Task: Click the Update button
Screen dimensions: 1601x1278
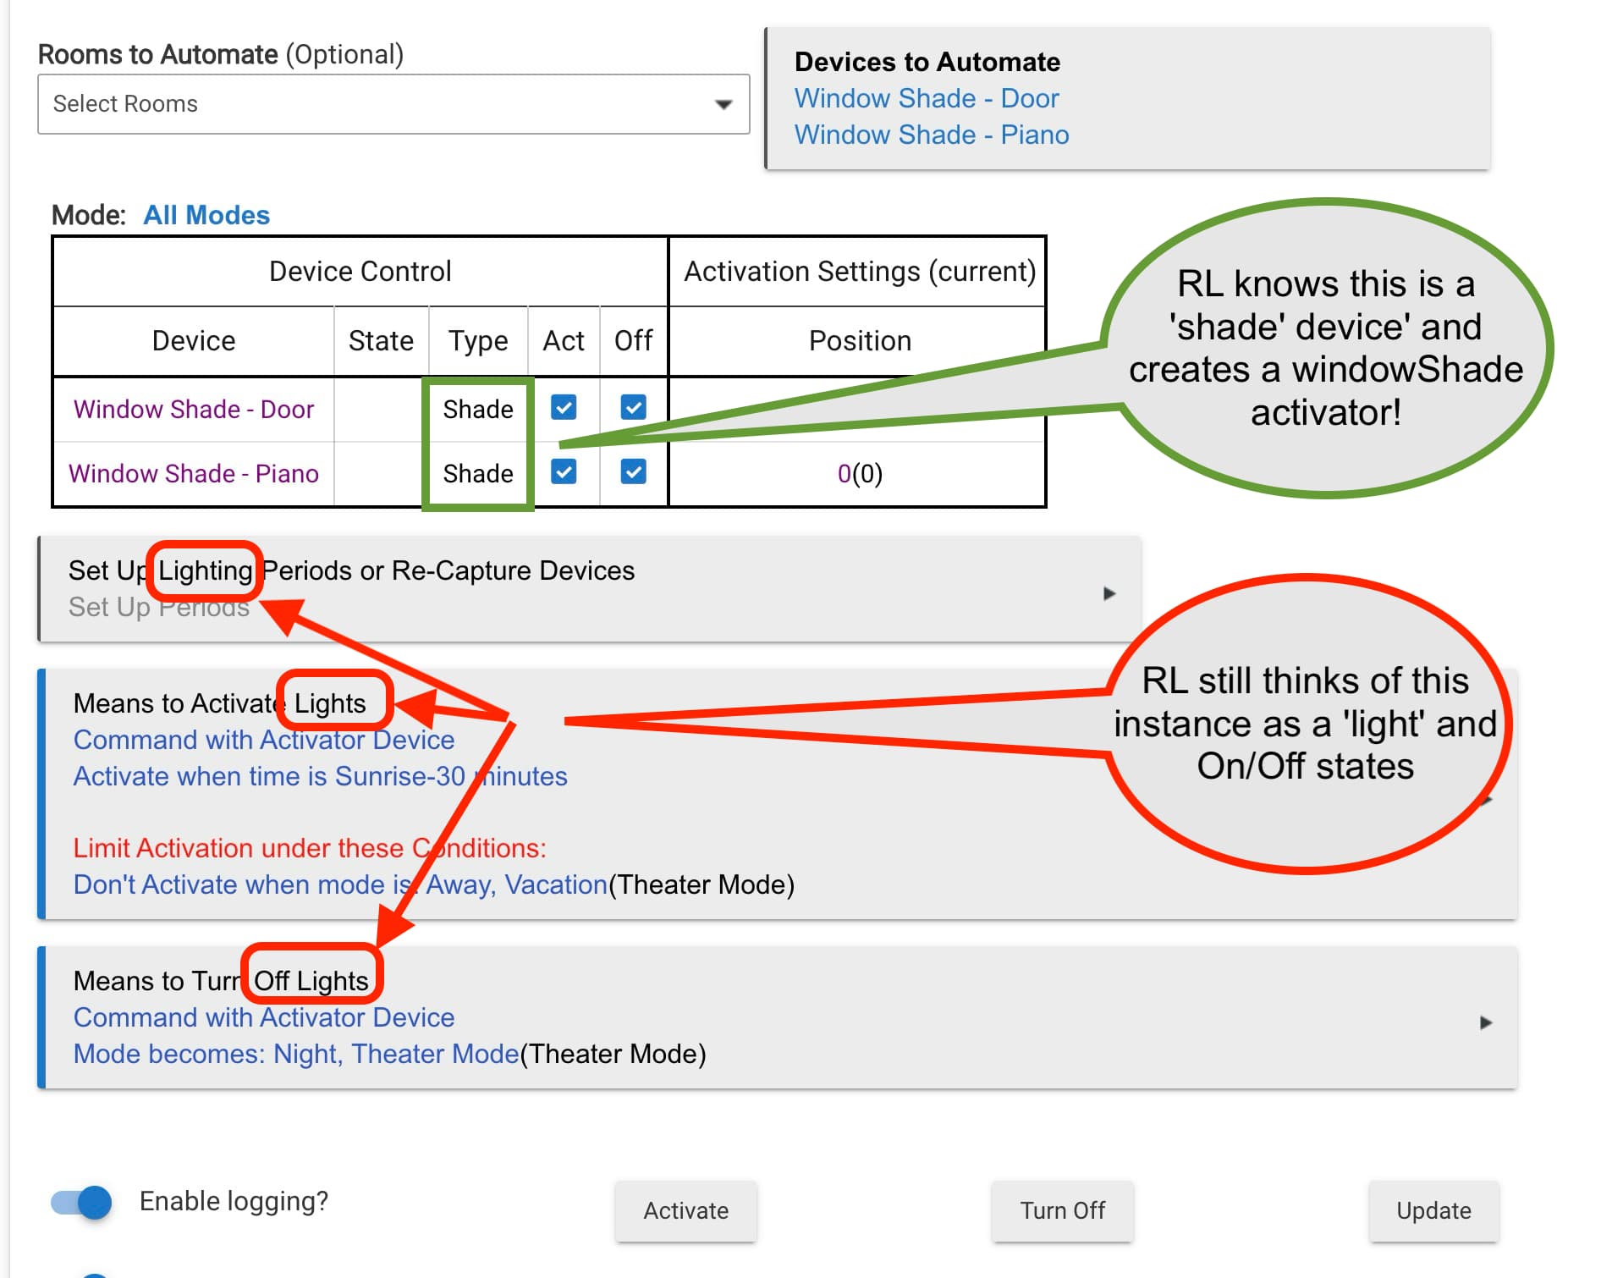Action: click(1433, 1210)
